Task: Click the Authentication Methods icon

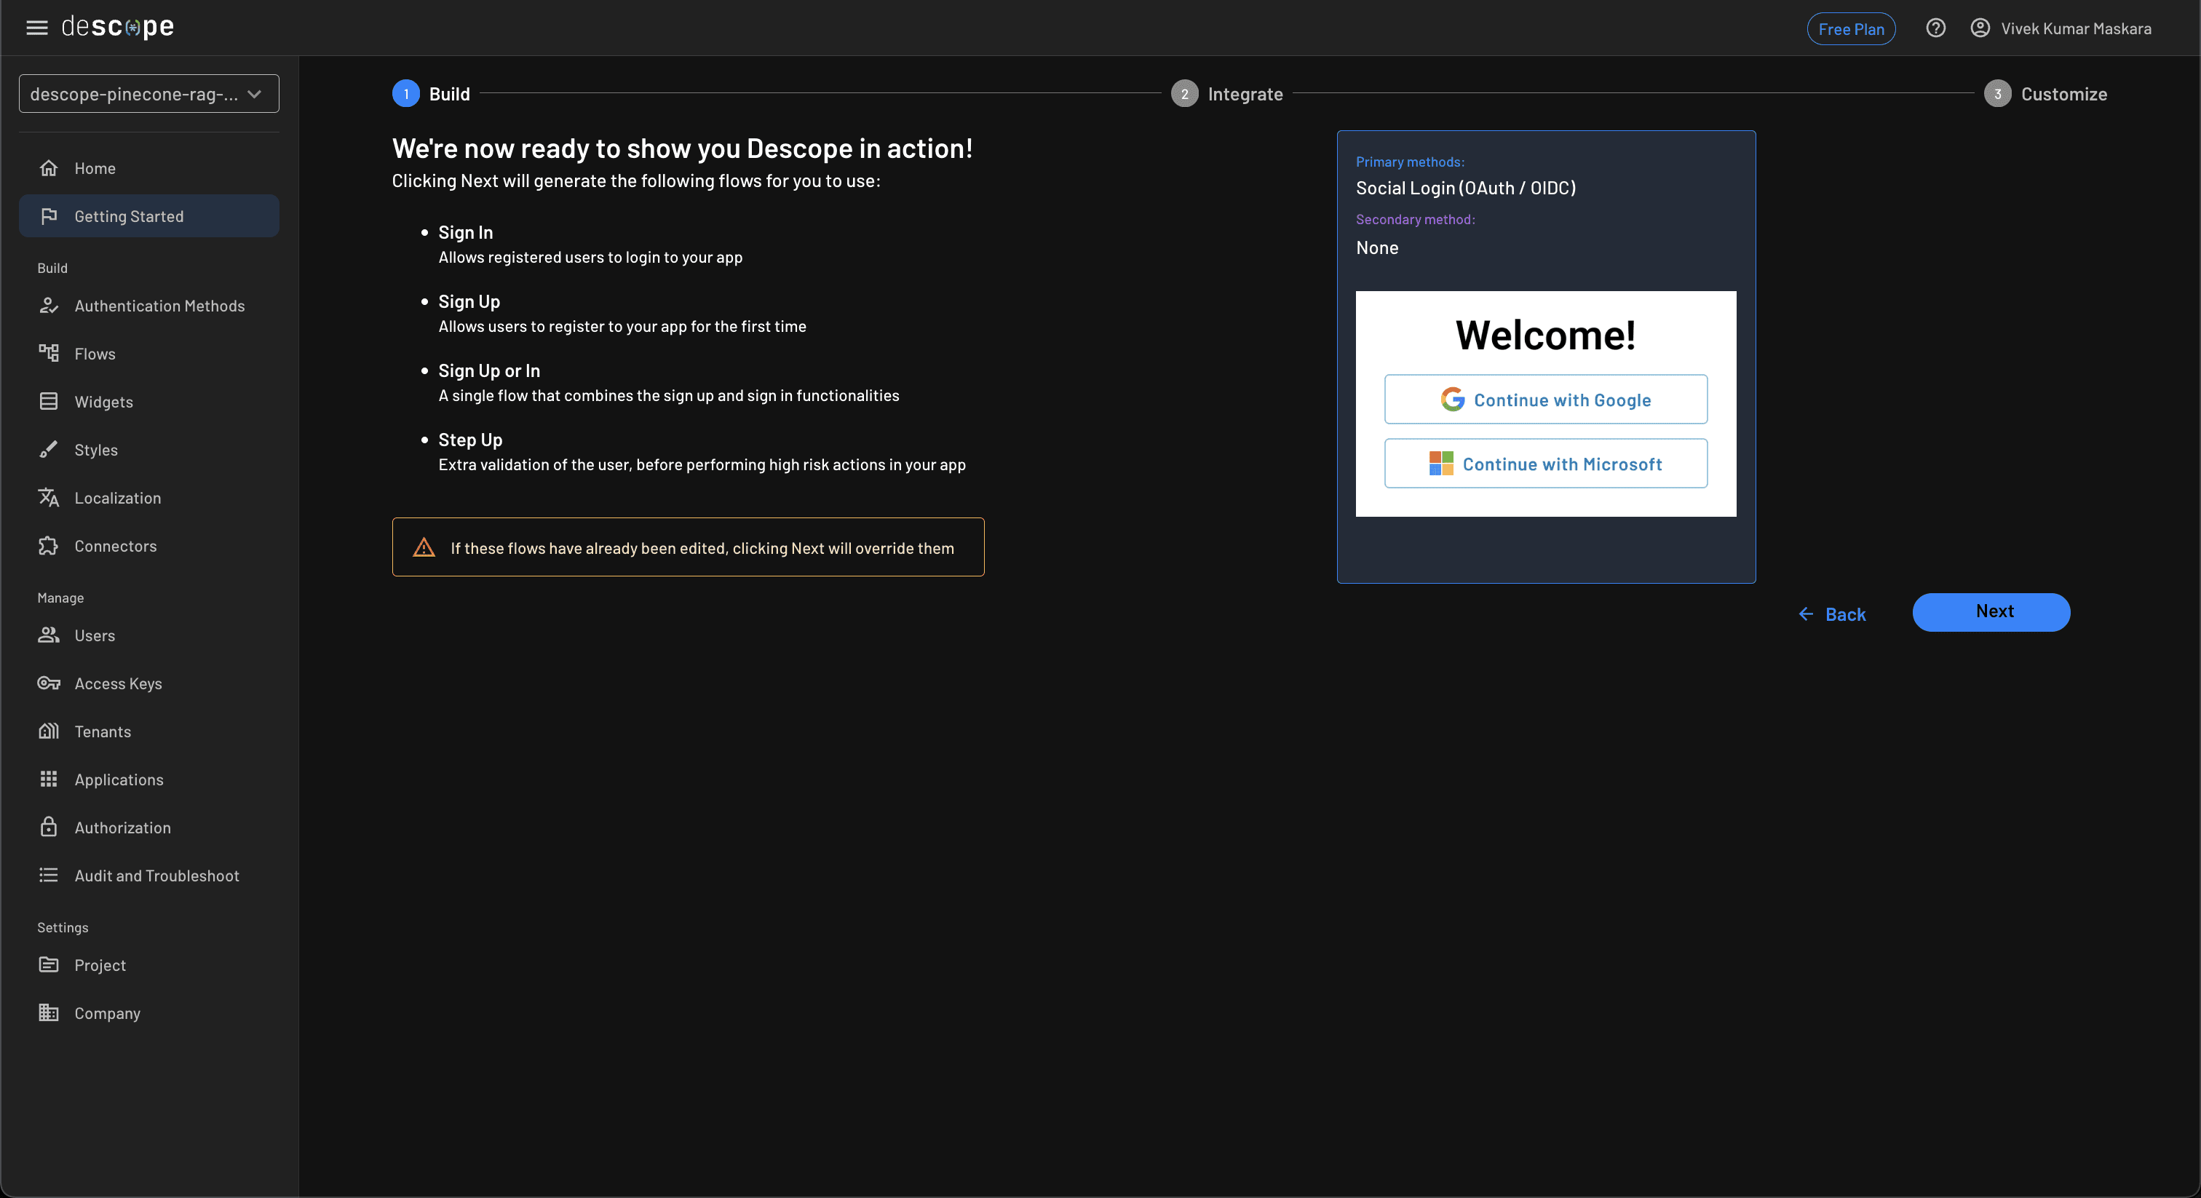Action: (x=49, y=307)
